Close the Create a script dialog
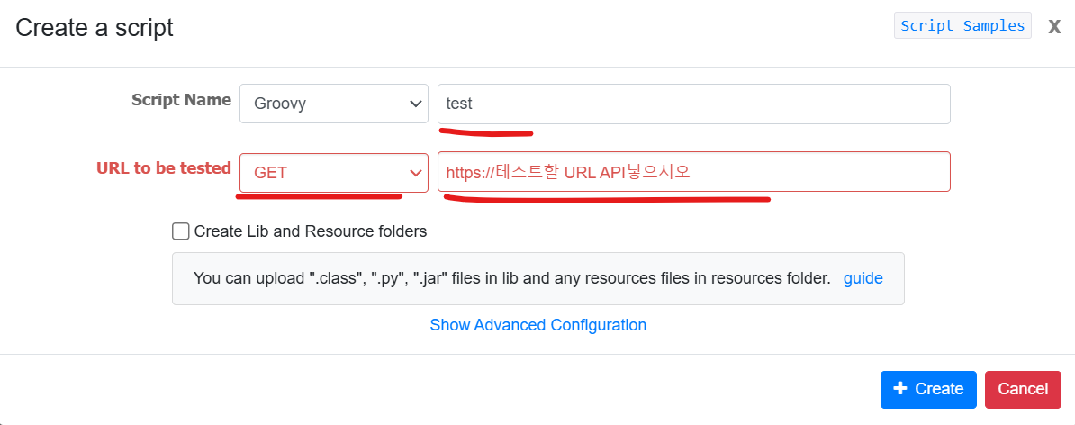The height and width of the screenshot is (425, 1075). point(1054,27)
